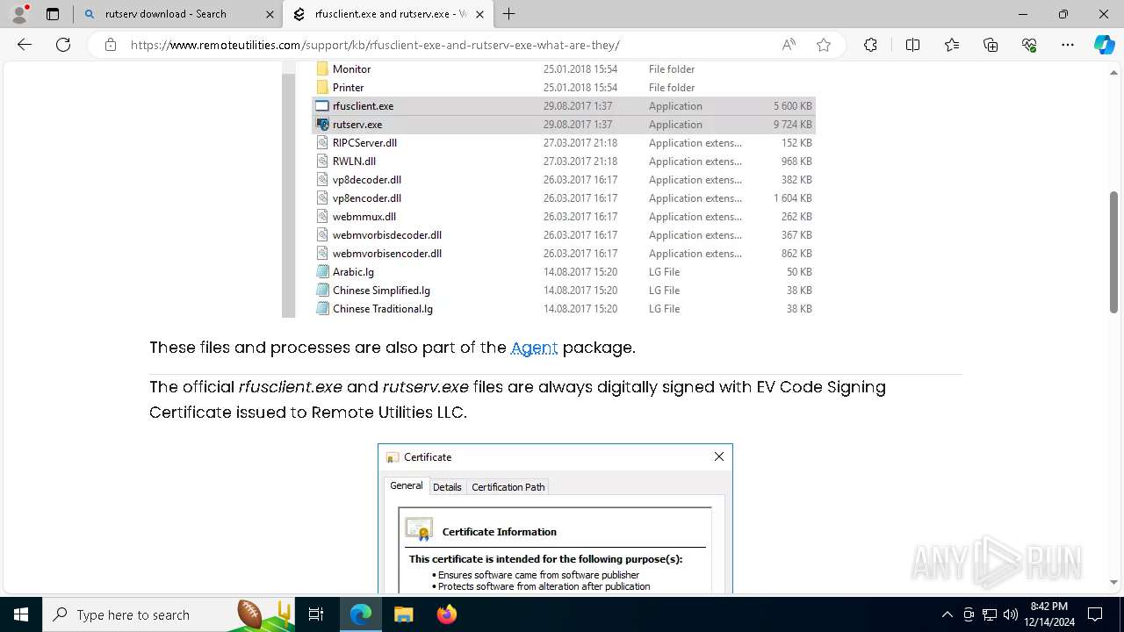
Task: Open the browser profile icon
Action: point(19,14)
